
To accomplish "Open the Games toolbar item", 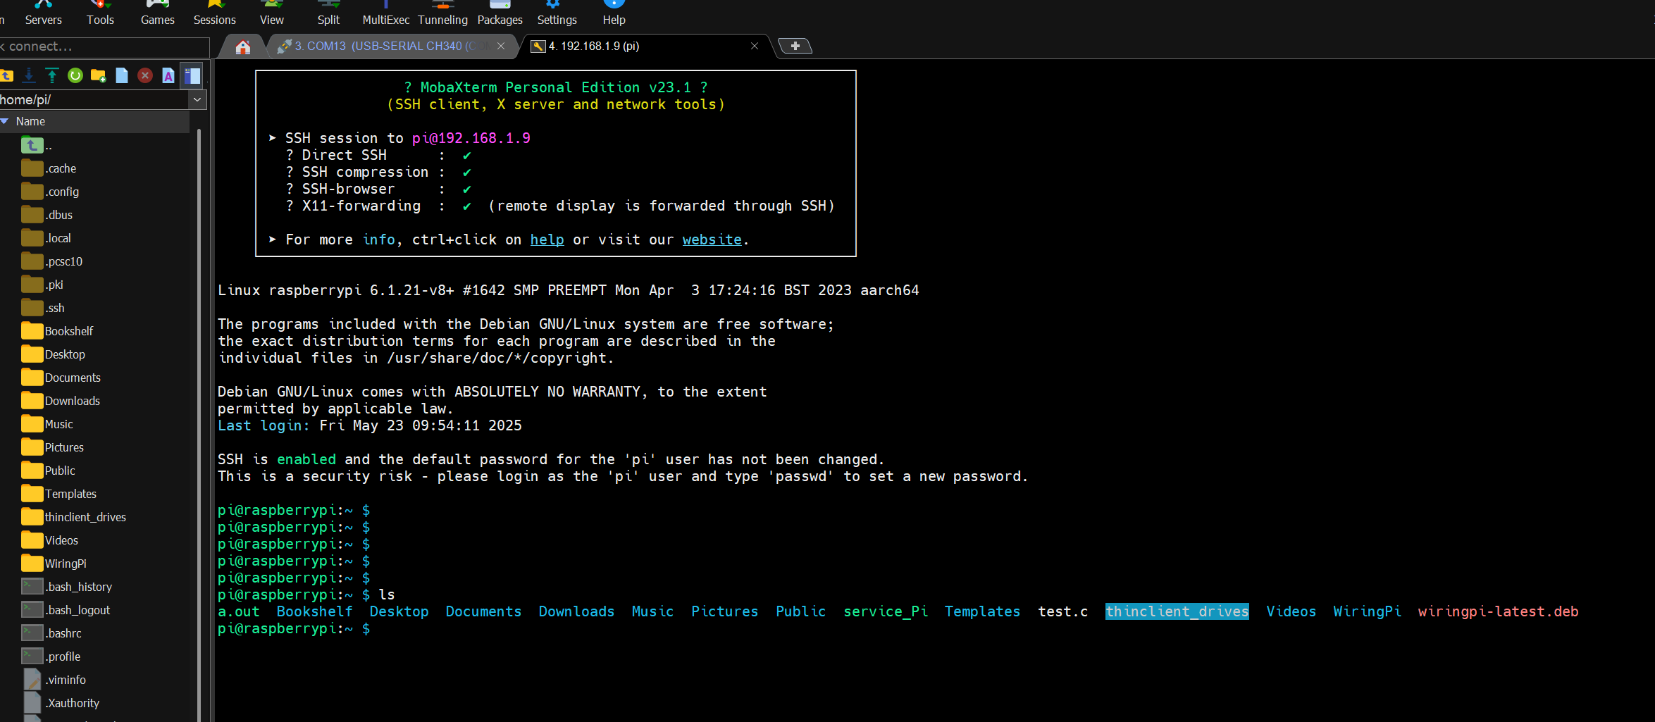I will click(157, 13).
